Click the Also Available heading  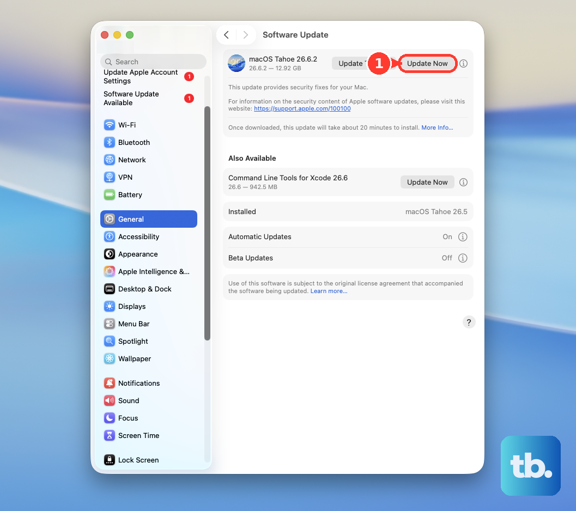252,159
